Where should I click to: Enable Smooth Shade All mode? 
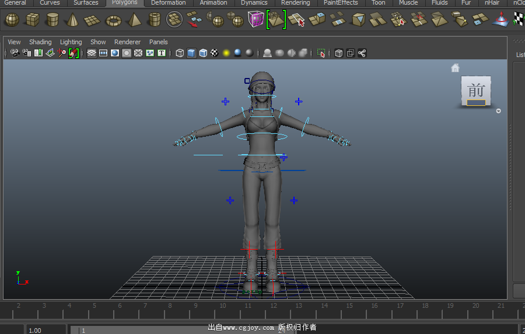pos(191,53)
